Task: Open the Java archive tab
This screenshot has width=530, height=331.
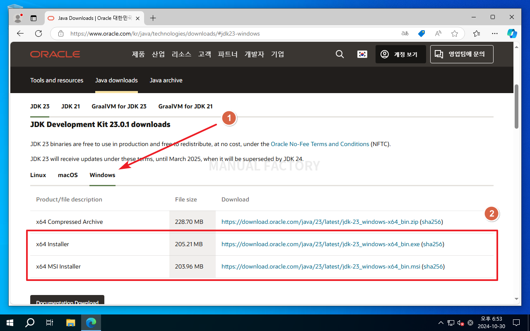Action: pyautogui.click(x=166, y=80)
